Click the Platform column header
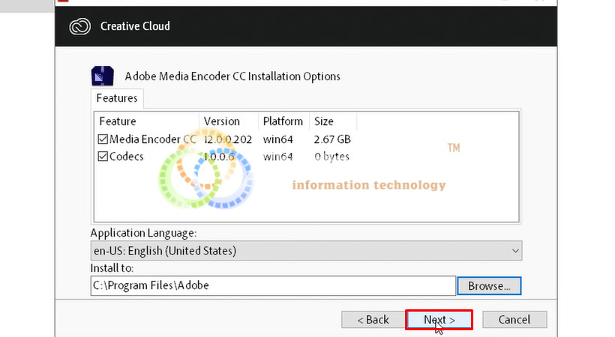Screen dimensions: 615x337 pyautogui.click(x=284, y=121)
